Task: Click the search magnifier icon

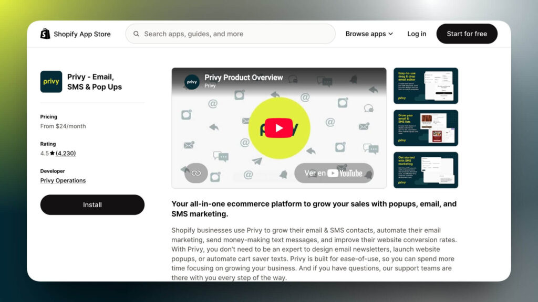Action: [136, 34]
